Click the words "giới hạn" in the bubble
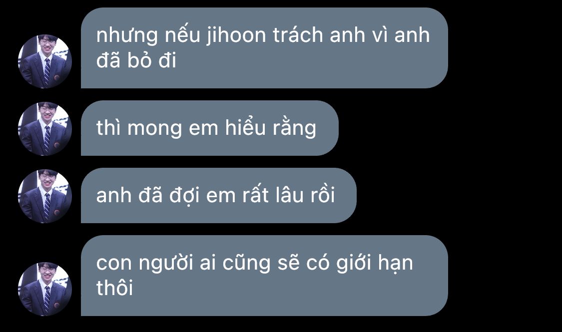The height and width of the screenshot is (332, 562). click(375, 263)
